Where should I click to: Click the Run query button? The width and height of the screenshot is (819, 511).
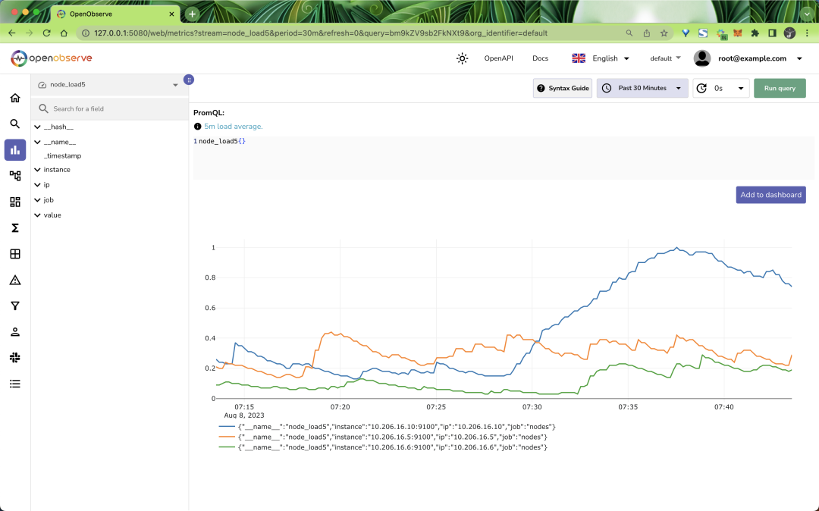coord(780,88)
